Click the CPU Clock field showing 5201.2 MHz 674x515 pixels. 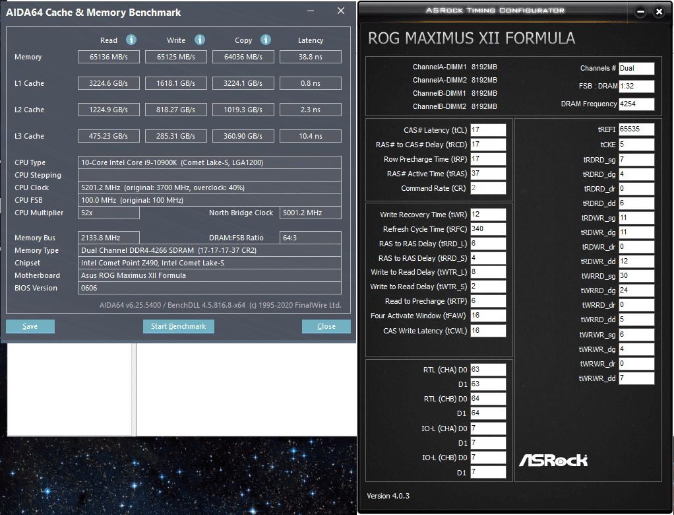[x=210, y=188]
